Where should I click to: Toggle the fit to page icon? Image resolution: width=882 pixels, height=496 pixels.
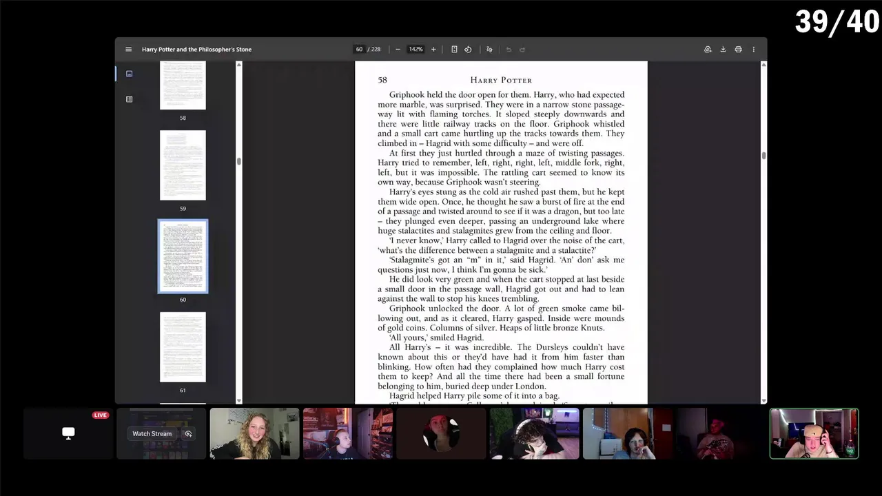point(454,50)
